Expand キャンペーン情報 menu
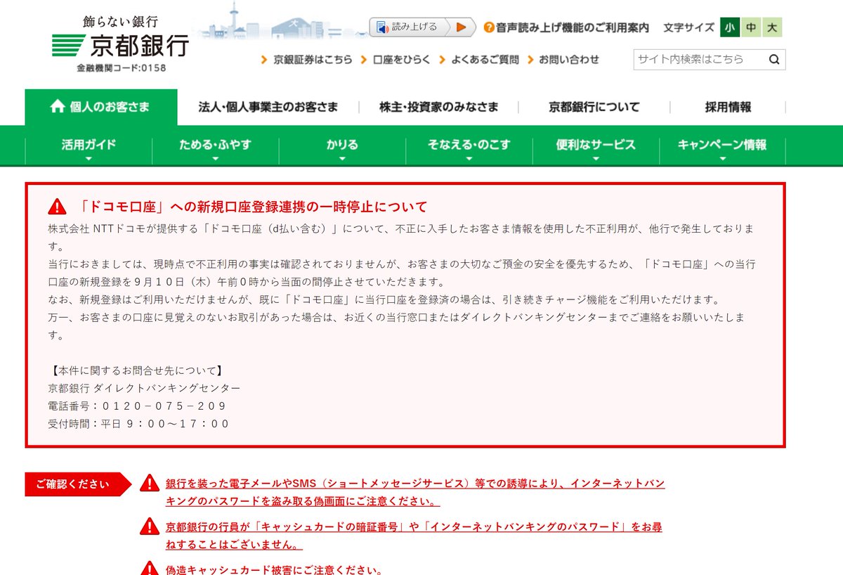Viewport: 843px width, 575px height. (722, 146)
